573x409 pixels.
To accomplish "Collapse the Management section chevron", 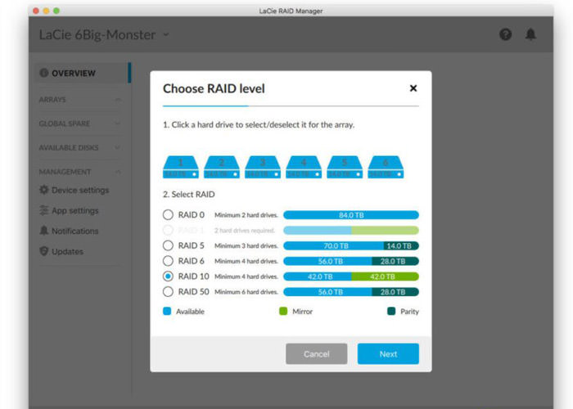I will (118, 172).
